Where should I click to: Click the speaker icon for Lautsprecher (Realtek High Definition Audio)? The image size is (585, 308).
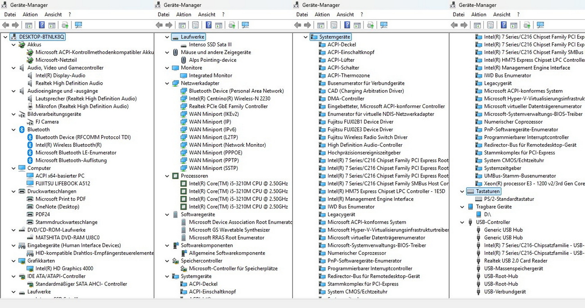[30, 99]
